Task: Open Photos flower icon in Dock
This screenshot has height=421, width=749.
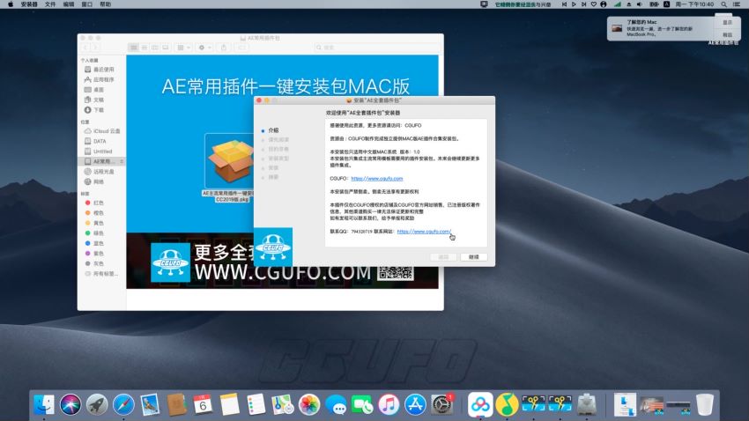Action: click(309, 404)
